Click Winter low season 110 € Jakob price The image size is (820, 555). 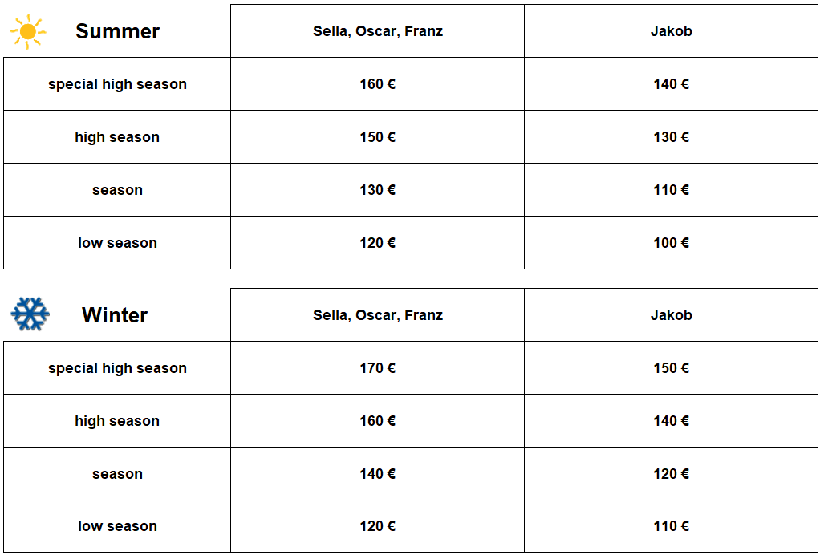(x=671, y=526)
